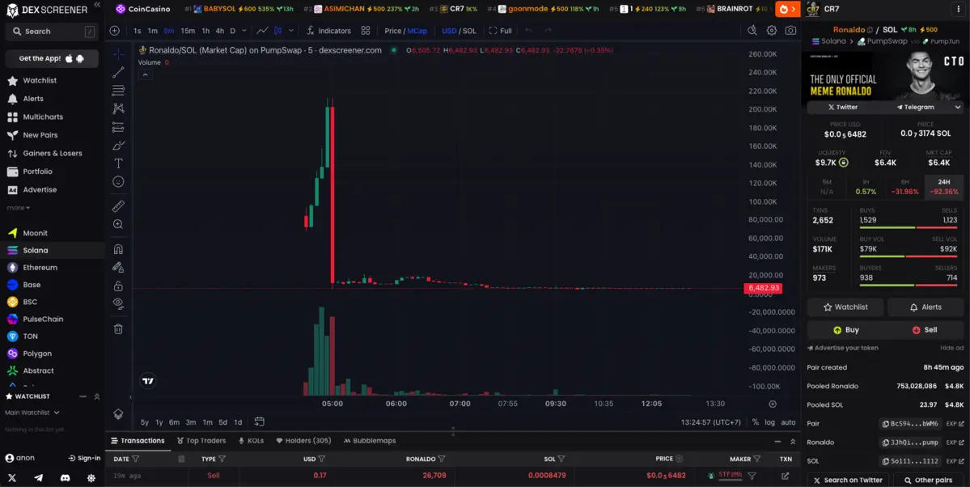Switch to the Top Traders tab
970x487 pixels.
201,441
